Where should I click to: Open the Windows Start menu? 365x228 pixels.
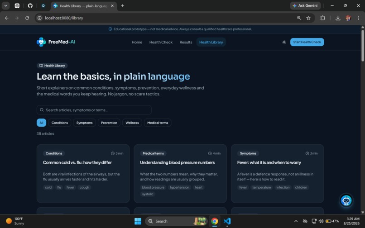pyautogui.click(x=138, y=221)
